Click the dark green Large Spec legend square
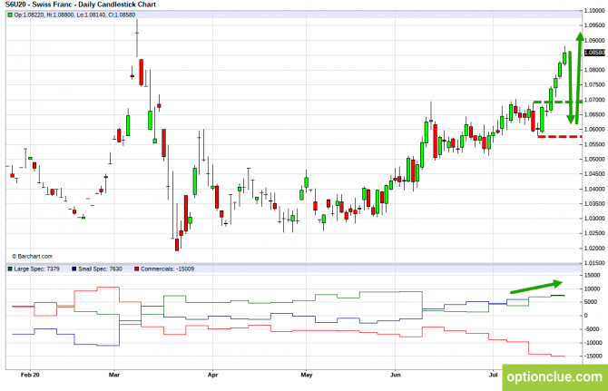 pyautogui.click(x=10, y=269)
